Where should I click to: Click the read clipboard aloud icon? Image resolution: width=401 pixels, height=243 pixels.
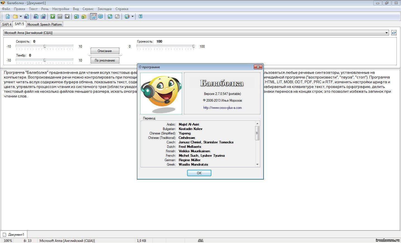tap(76, 16)
